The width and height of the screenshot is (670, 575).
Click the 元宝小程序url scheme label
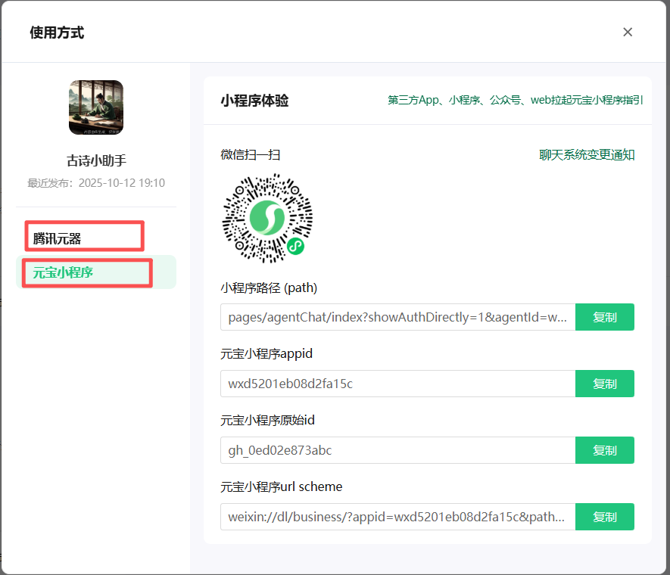point(281,486)
